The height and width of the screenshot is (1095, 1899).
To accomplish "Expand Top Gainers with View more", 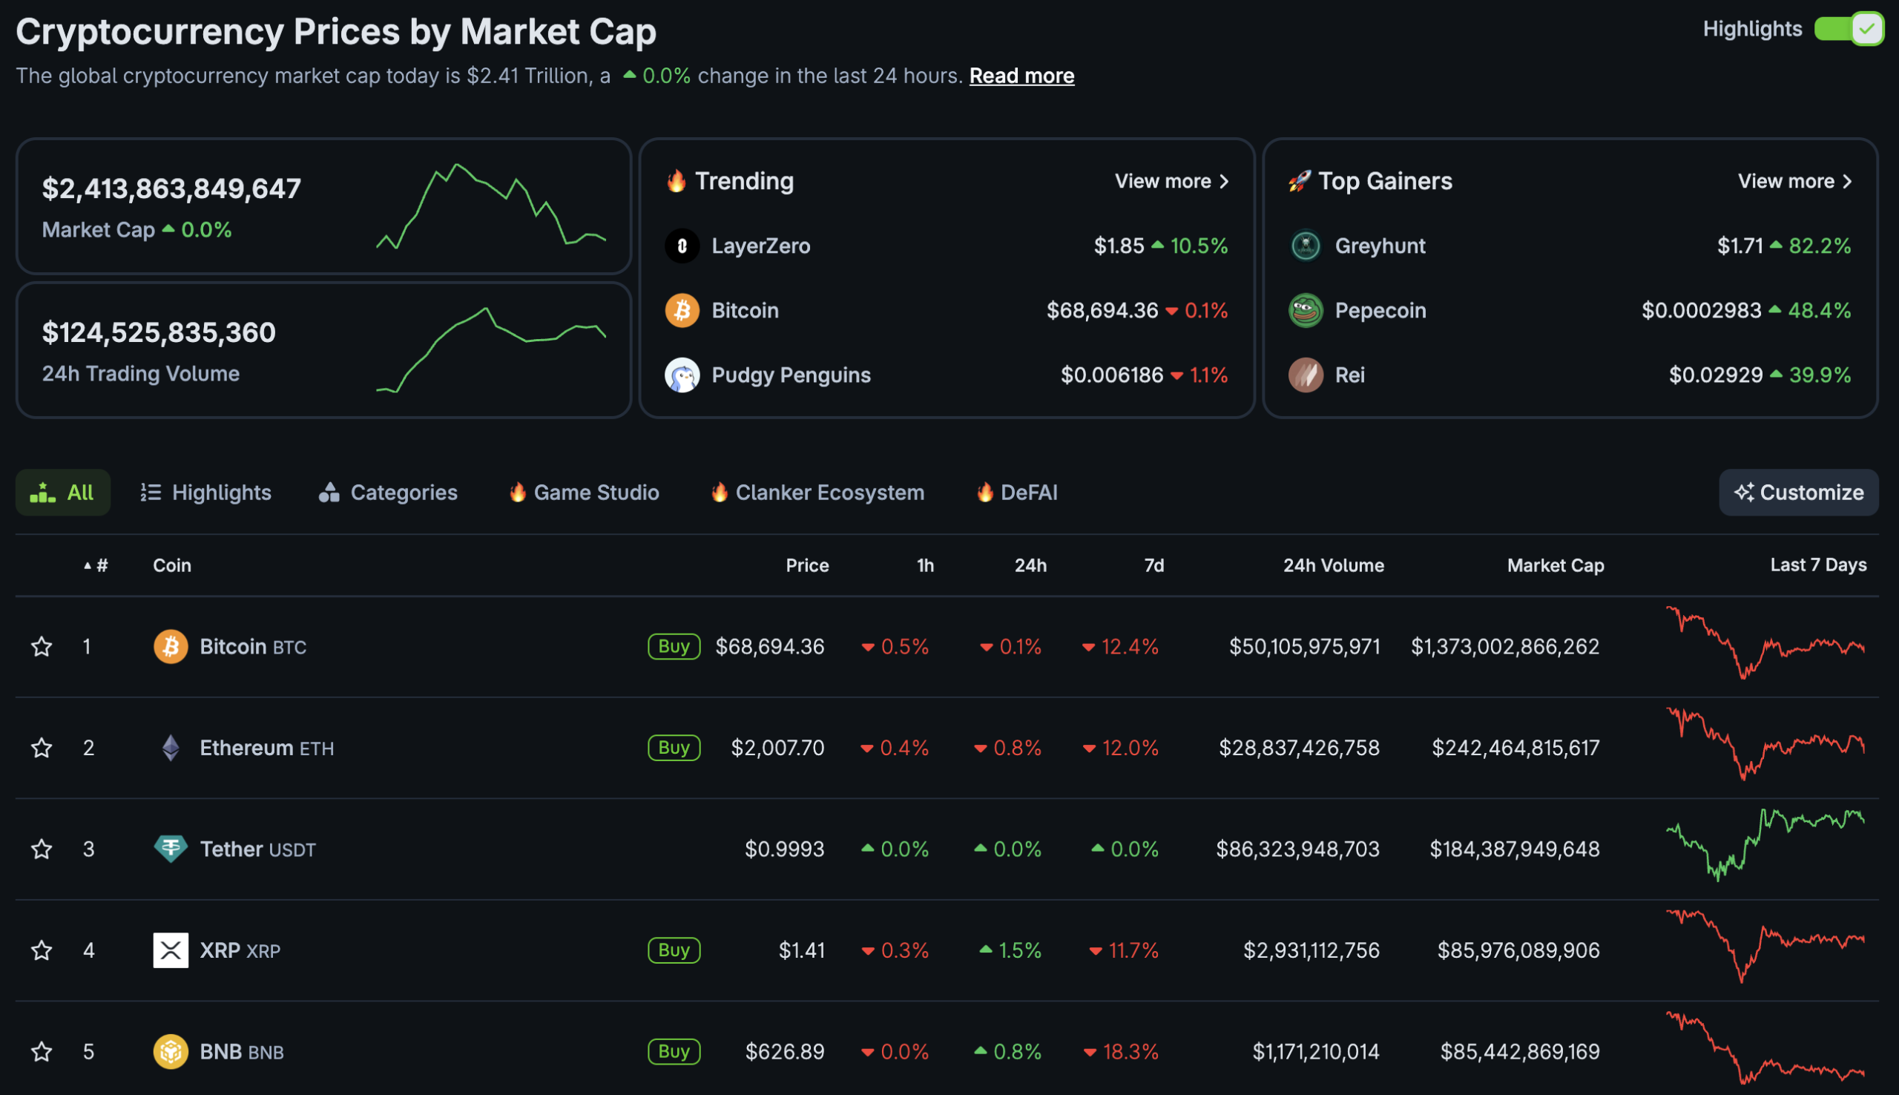I will point(1795,181).
